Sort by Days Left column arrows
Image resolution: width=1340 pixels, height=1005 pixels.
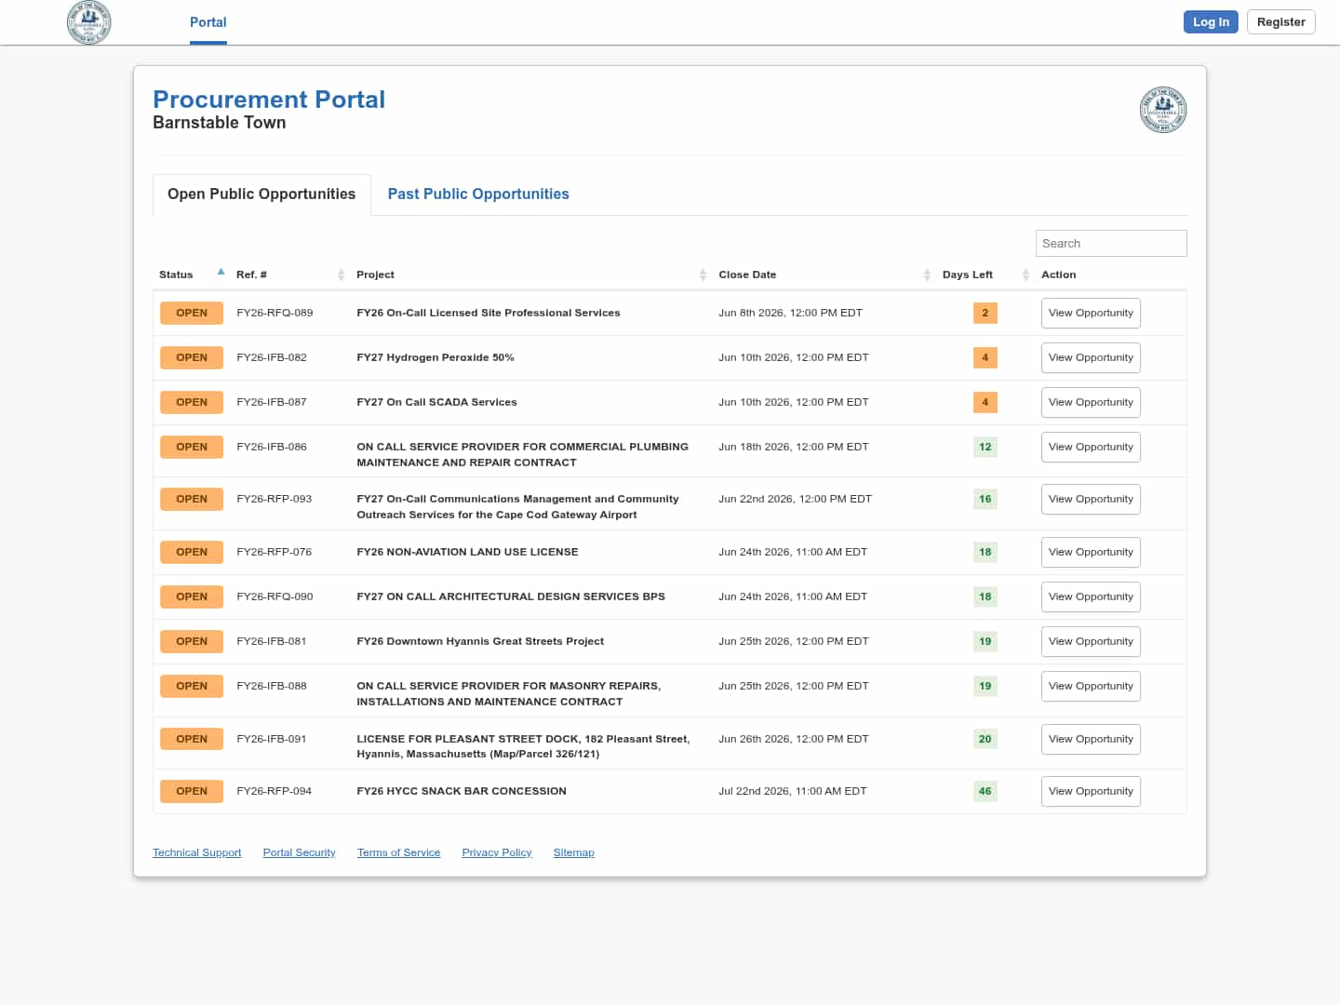coord(1025,275)
